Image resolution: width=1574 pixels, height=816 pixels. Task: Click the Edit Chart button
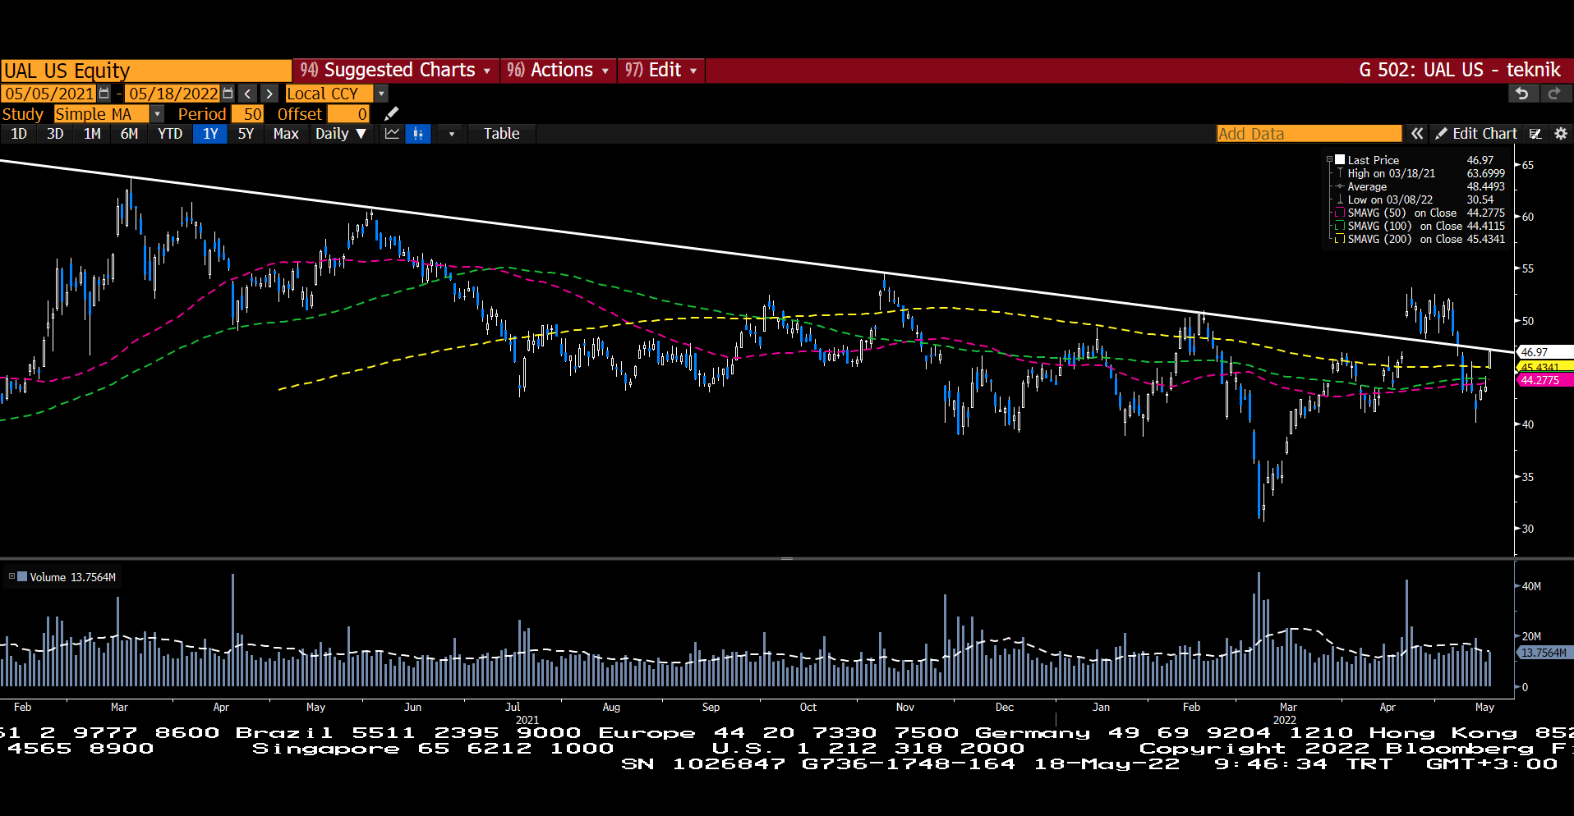[x=1476, y=133]
